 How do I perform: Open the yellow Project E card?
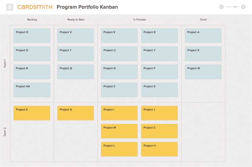[32, 113]
